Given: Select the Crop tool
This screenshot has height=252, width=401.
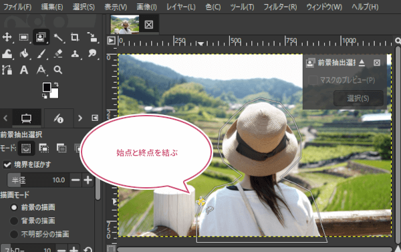Looking at the screenshot, I should pos(75,37).
